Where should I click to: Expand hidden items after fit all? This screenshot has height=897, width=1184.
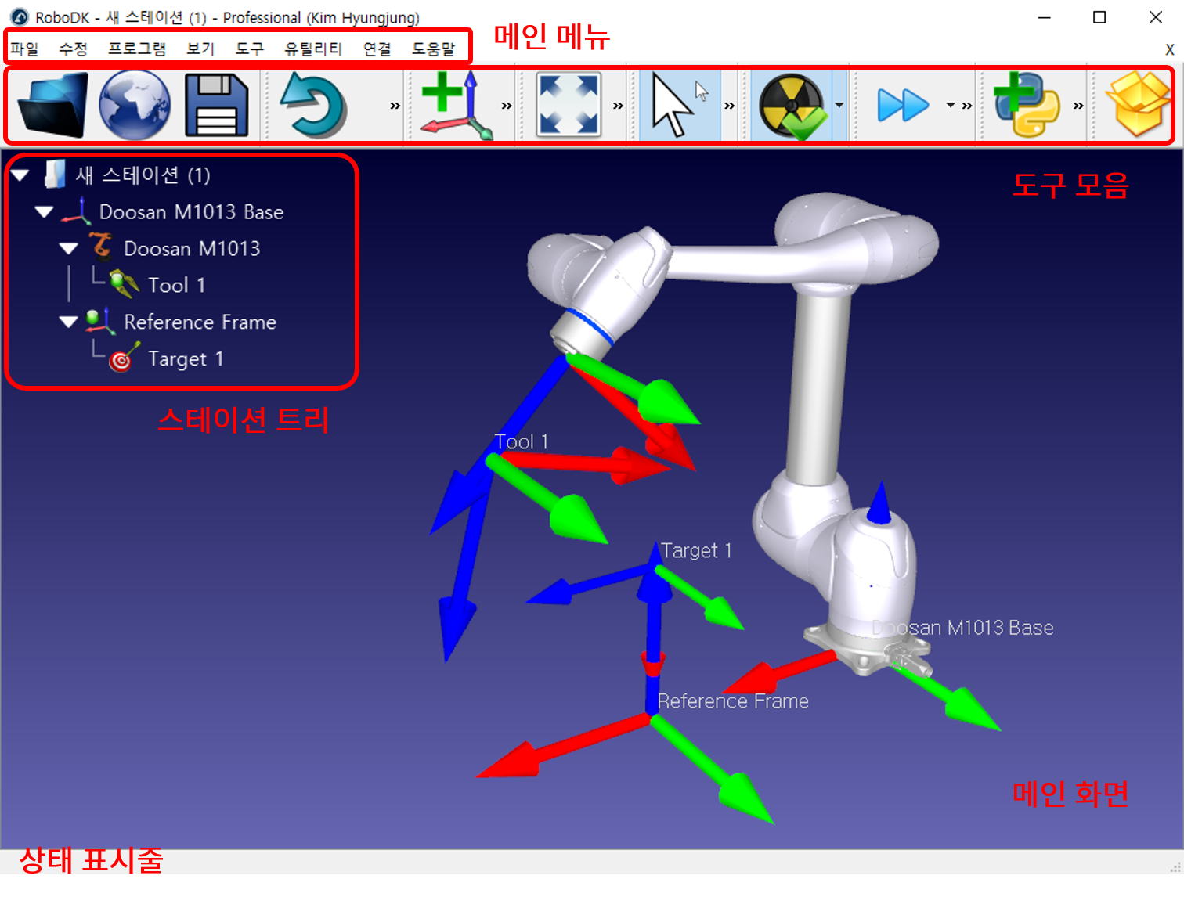tap(618, 106)
